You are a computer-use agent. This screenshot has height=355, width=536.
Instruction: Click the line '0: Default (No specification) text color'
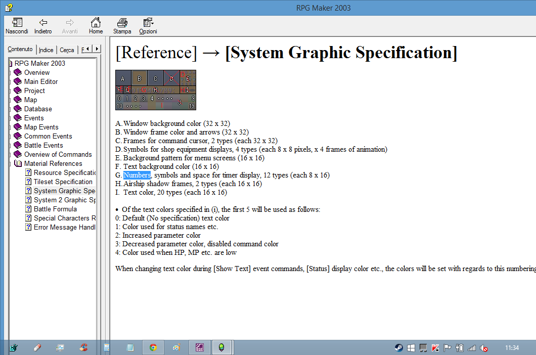[x=172, y=218]
